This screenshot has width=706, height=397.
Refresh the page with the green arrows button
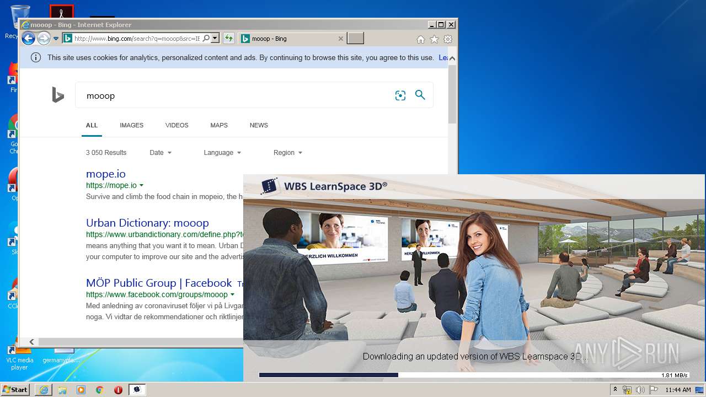coord(229,39)
